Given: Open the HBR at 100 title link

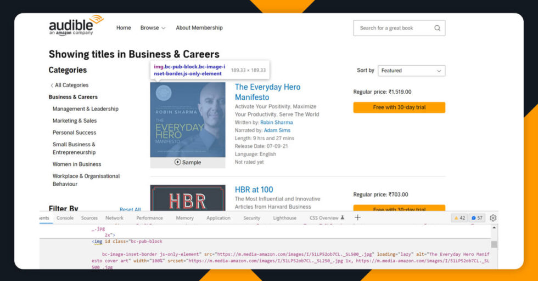Looking at the screenshot, I should point(254,190).
